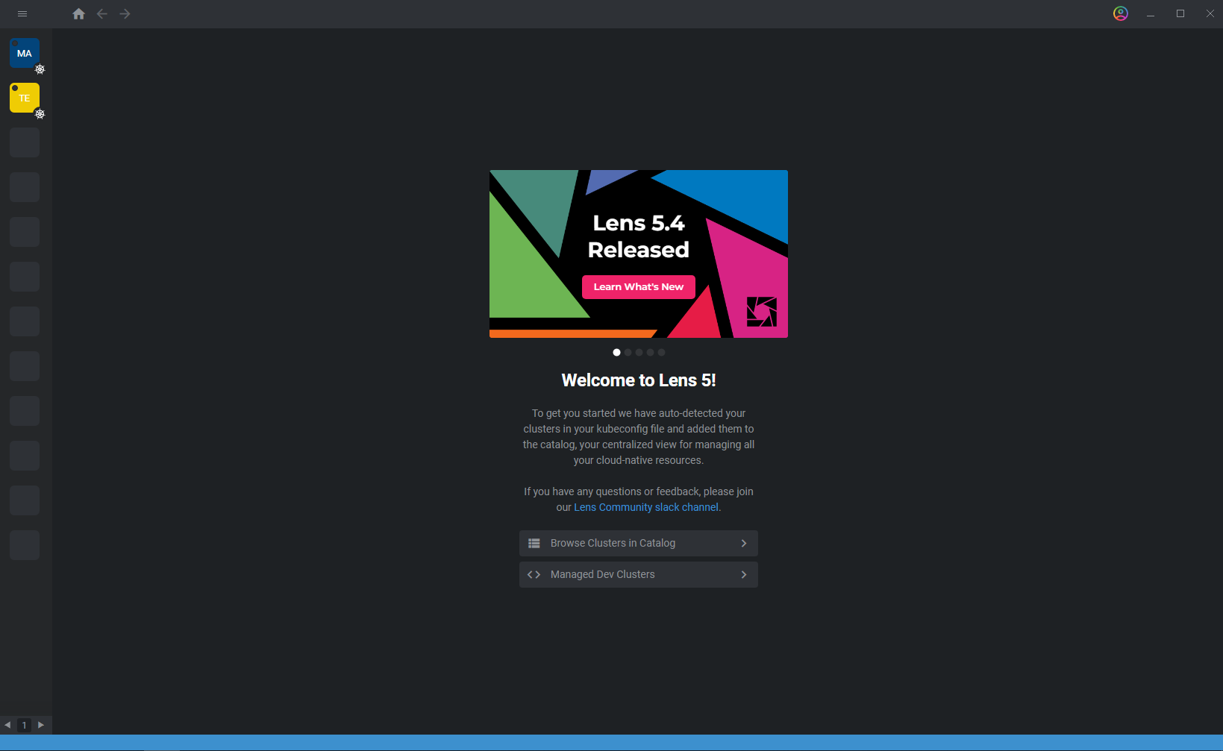This screenshot has height=751, width=1223.
Task: Select the first carousel dot indicator
Action: [x=616, y=352]
